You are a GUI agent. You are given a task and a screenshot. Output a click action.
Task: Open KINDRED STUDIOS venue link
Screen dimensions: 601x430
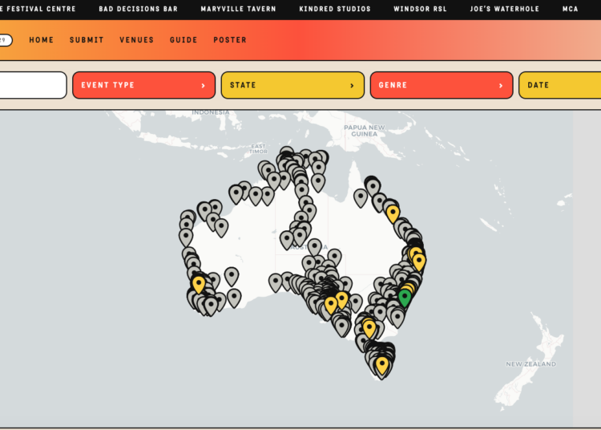[x=335, y=9]
